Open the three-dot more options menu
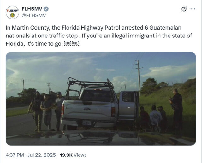202x163 pixels. (x=193, y=9)
